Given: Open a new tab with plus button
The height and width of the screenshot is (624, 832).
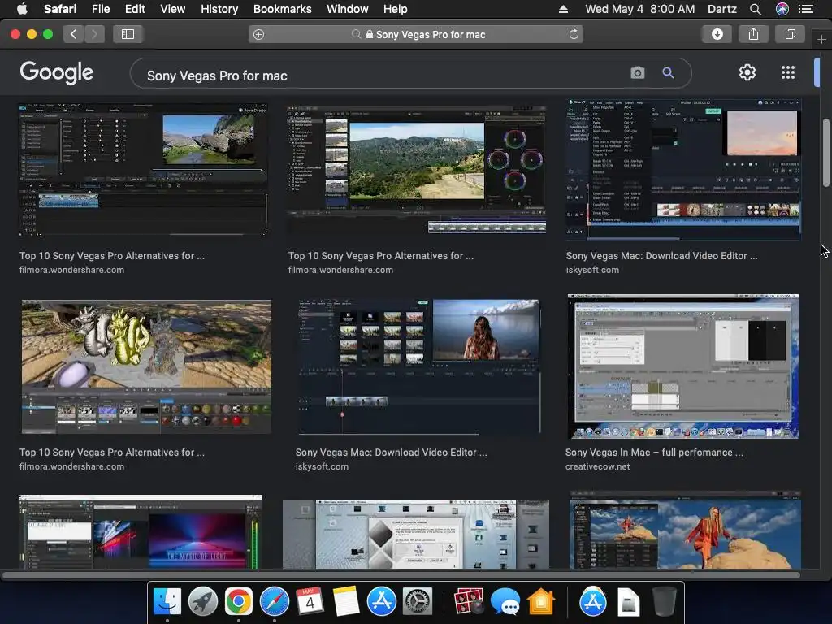Looking at the screenshot, I should coord(822,39).
